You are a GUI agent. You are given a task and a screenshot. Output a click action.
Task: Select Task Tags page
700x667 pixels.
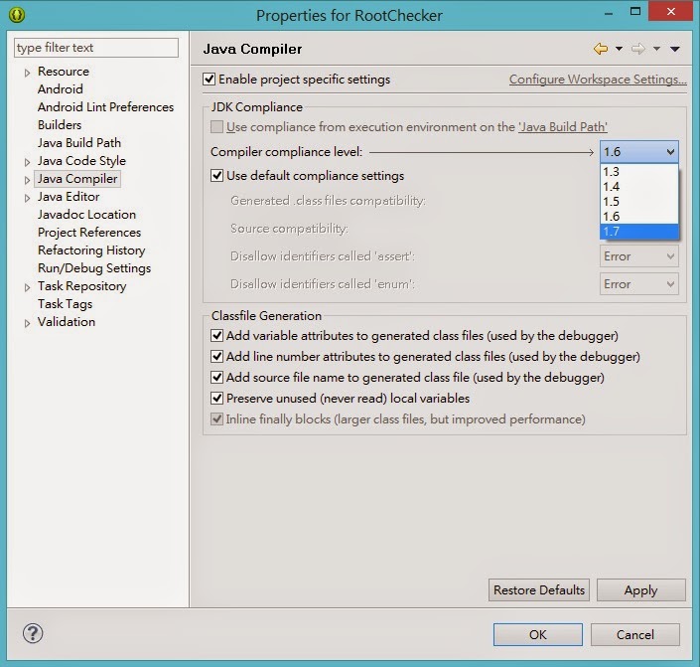65,303
